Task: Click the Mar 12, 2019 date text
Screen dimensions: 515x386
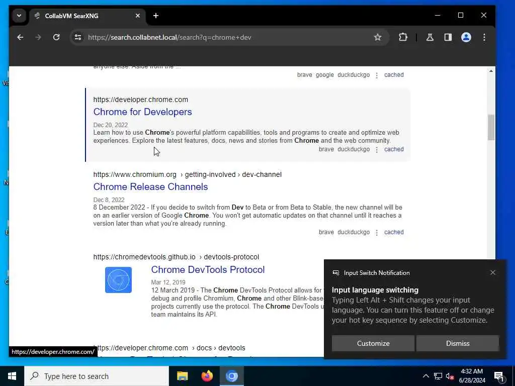Action: tap(168, 282)
